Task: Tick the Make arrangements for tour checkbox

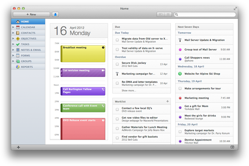Action: 180,88
